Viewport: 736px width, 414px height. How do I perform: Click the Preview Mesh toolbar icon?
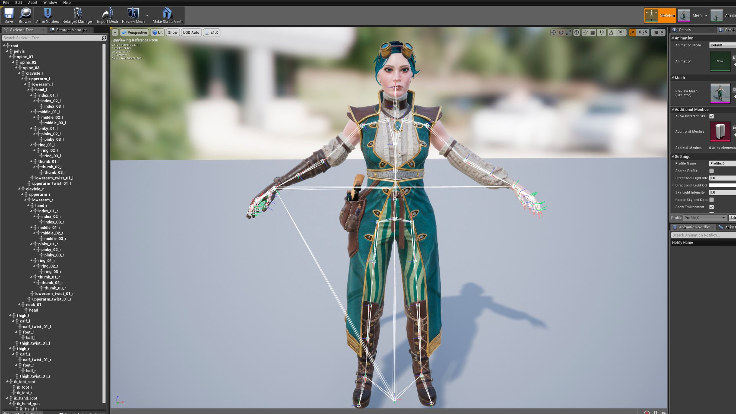click(133, 15)
